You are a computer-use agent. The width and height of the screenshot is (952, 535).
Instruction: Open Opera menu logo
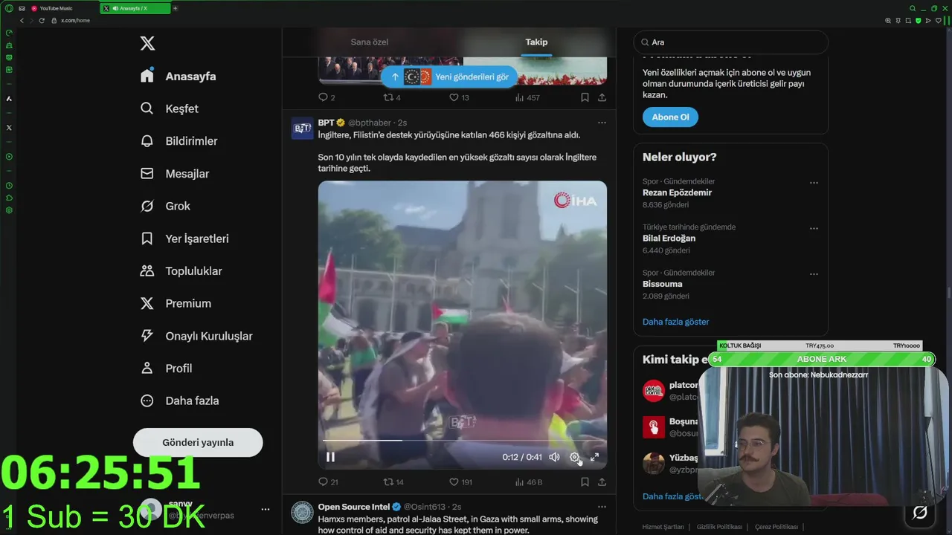click(9, 8)
